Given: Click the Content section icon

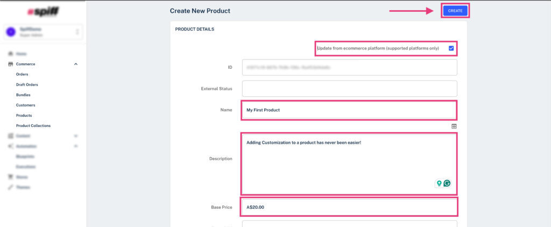Looking at the screenshot, I should [x=11, y=136].
